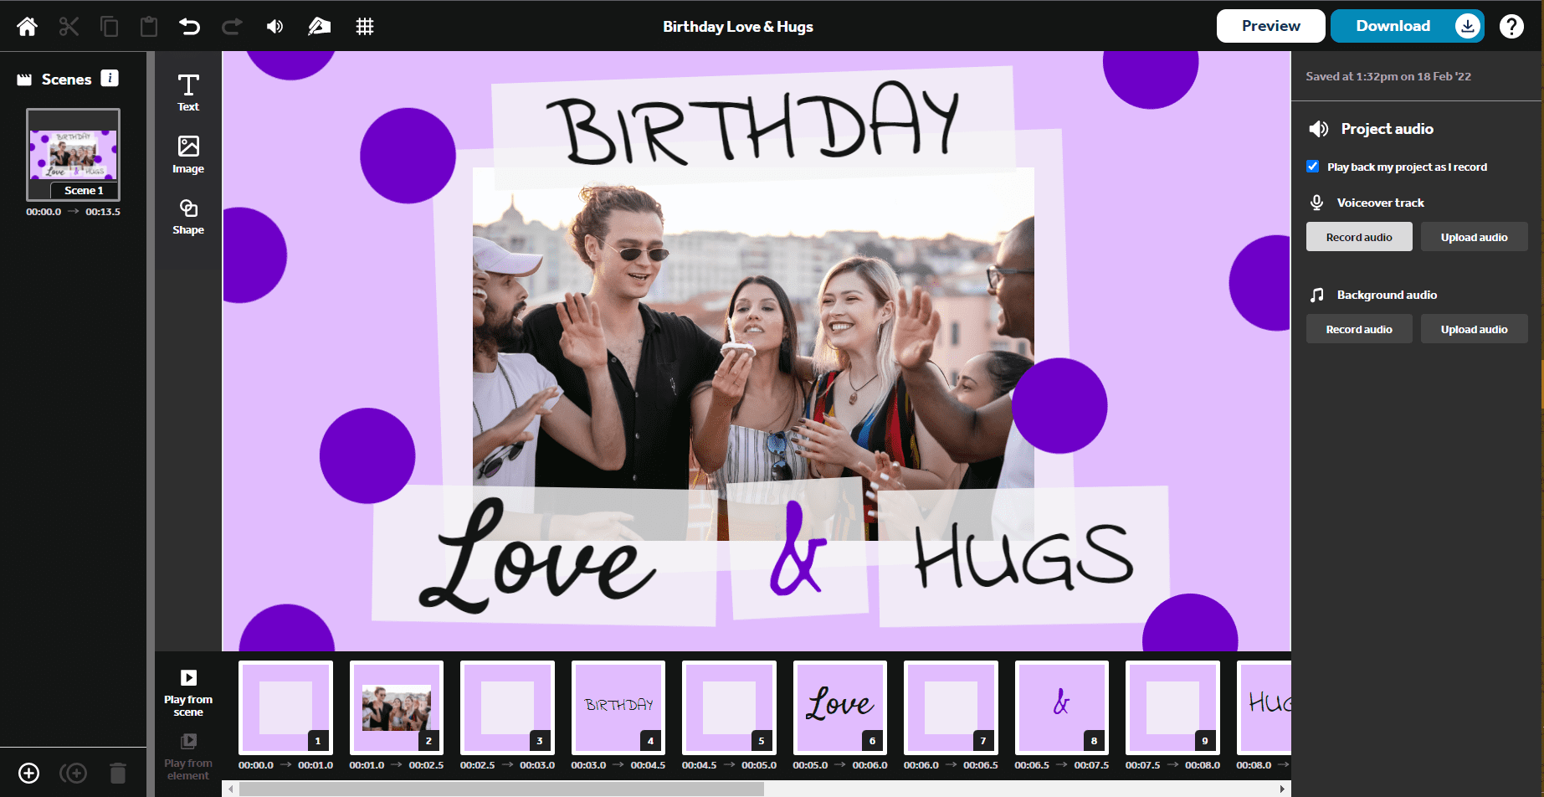1544x797 pixels.
Task: Click Play from element
Action: pos(188,757)
